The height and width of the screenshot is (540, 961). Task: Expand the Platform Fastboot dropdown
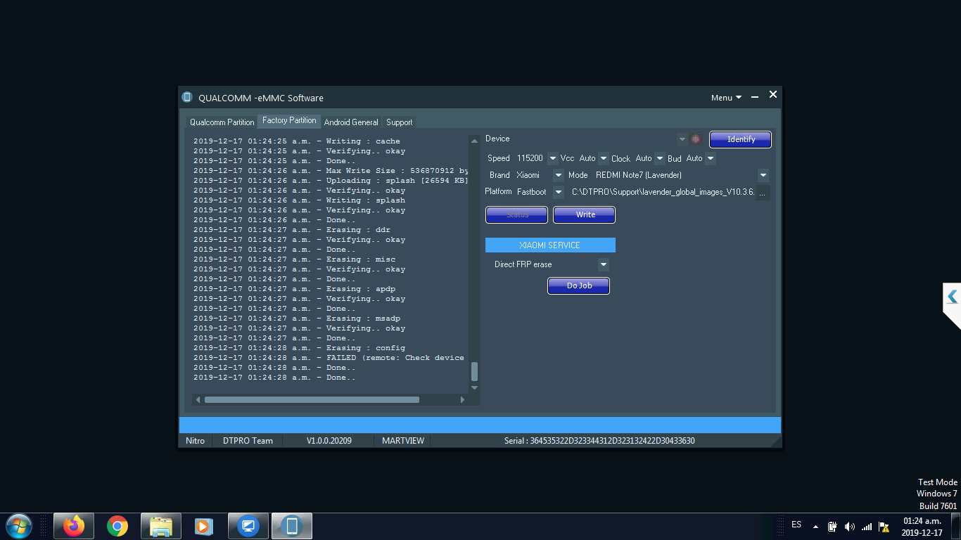coord(559,192)
